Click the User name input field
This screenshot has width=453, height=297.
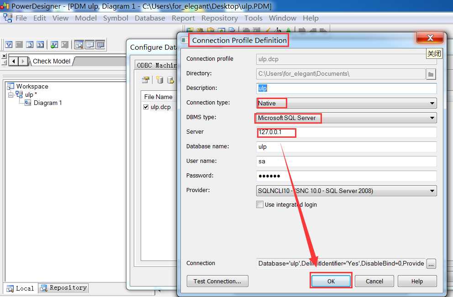pyautogui.click(x=347, y=162)
